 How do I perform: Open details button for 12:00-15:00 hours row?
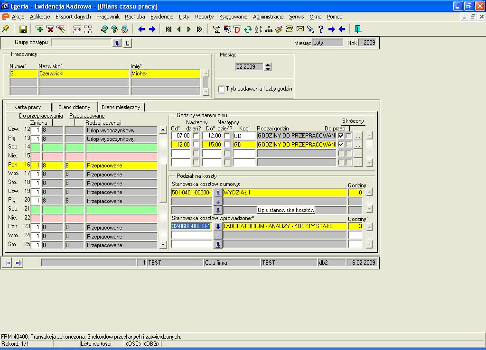pyautogui.click(x=358, y=144)
